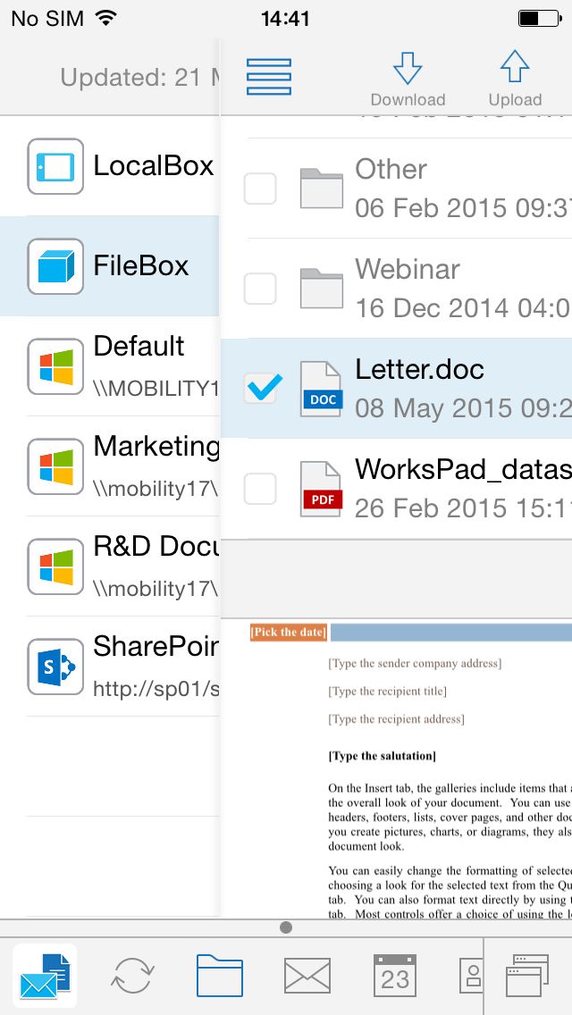572x1015 pixels.
Task: Open the mail envelope icon in bottom bar
Action: [x=307, y=977]
